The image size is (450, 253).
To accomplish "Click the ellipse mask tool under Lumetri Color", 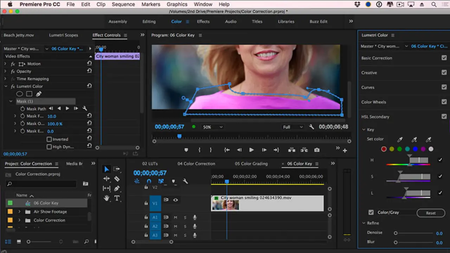I will (x=20, y=94).
